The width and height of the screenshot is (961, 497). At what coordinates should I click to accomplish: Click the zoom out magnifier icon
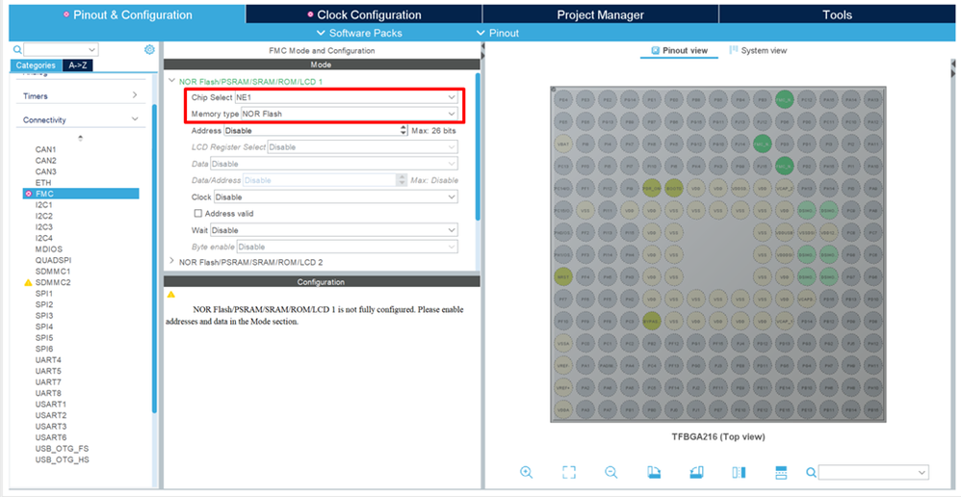611,472
